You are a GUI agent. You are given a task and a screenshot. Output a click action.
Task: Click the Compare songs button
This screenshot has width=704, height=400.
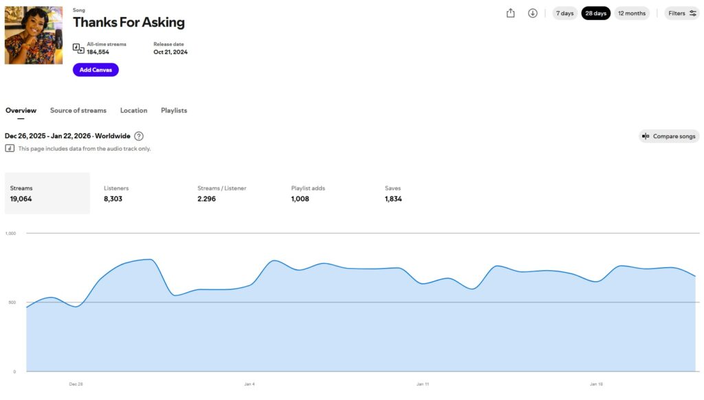coord(669,136)
